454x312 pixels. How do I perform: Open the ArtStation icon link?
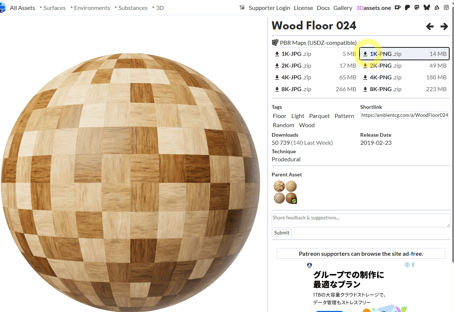click(436, 8)
